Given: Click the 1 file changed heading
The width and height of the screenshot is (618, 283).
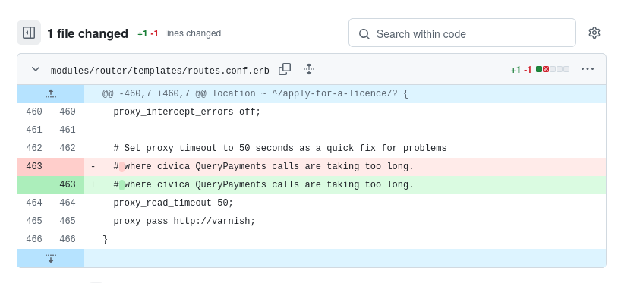Looking at the screenshot, I should [87, 33].
